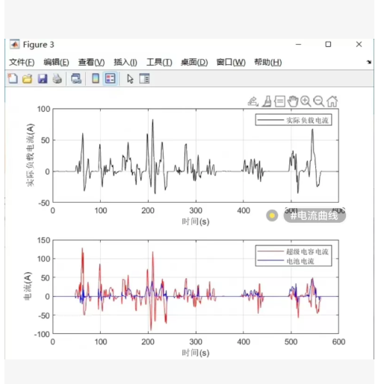Click the tallest black peak near 200 s
The height and width of the screenshot is (384, 387).
pos(152,120)
